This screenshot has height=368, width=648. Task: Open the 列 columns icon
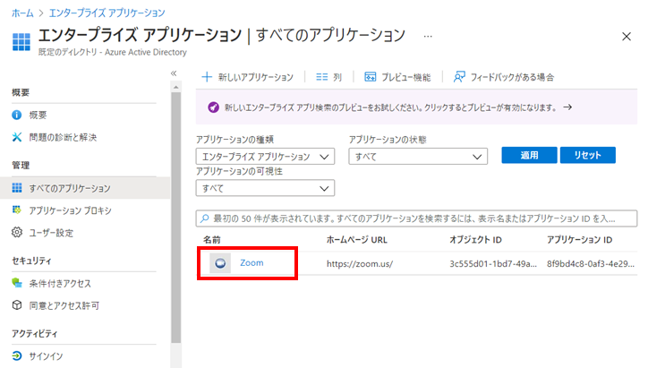322,77
